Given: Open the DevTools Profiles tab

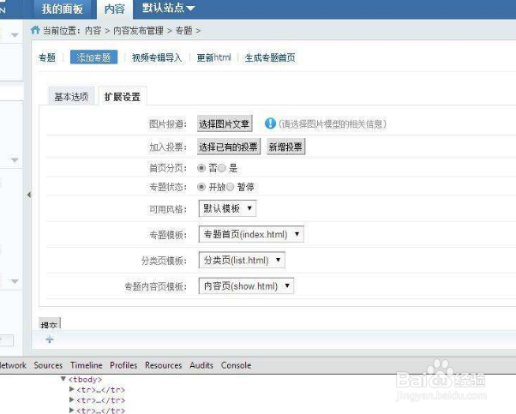Looking at the screenshot, I should pyautogui.click(x=123, y=365).
